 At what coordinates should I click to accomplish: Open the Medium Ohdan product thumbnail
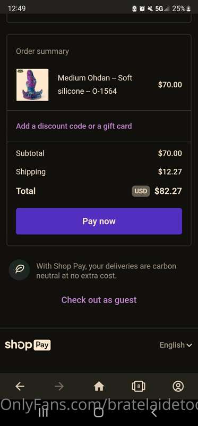coord(32,85)
